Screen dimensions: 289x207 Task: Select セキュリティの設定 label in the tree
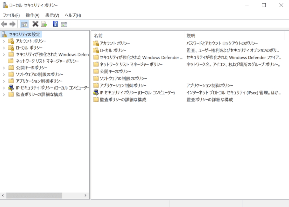pos(25,34)
